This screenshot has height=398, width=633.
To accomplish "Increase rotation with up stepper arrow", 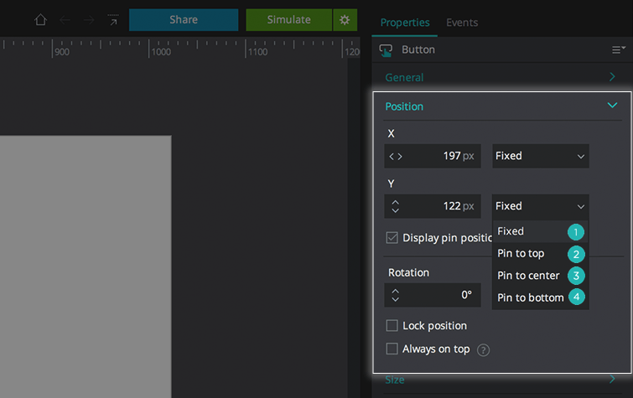I will click(x=395, y=291).
